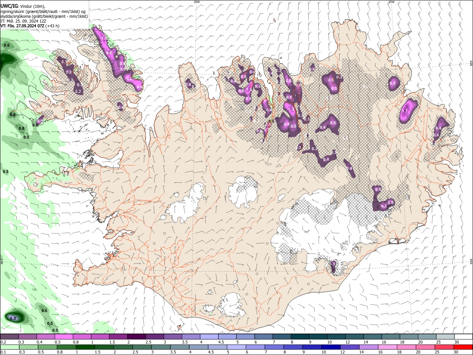Click the '20W' longitude label
The height and width of the screenshot is (355, 473).
point(197,2)
